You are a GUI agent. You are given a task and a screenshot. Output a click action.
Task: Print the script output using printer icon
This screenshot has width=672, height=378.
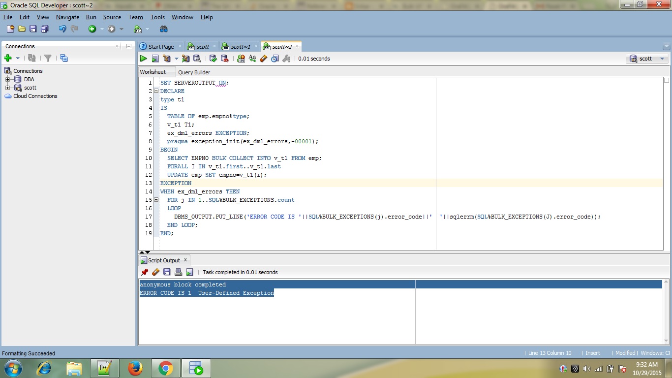pos(178,272)
